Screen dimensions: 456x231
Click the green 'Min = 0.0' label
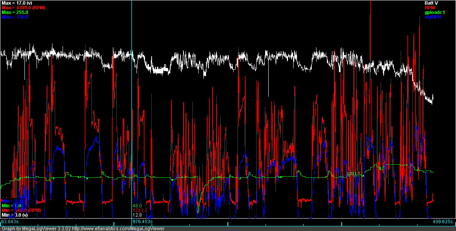point(12,205)
